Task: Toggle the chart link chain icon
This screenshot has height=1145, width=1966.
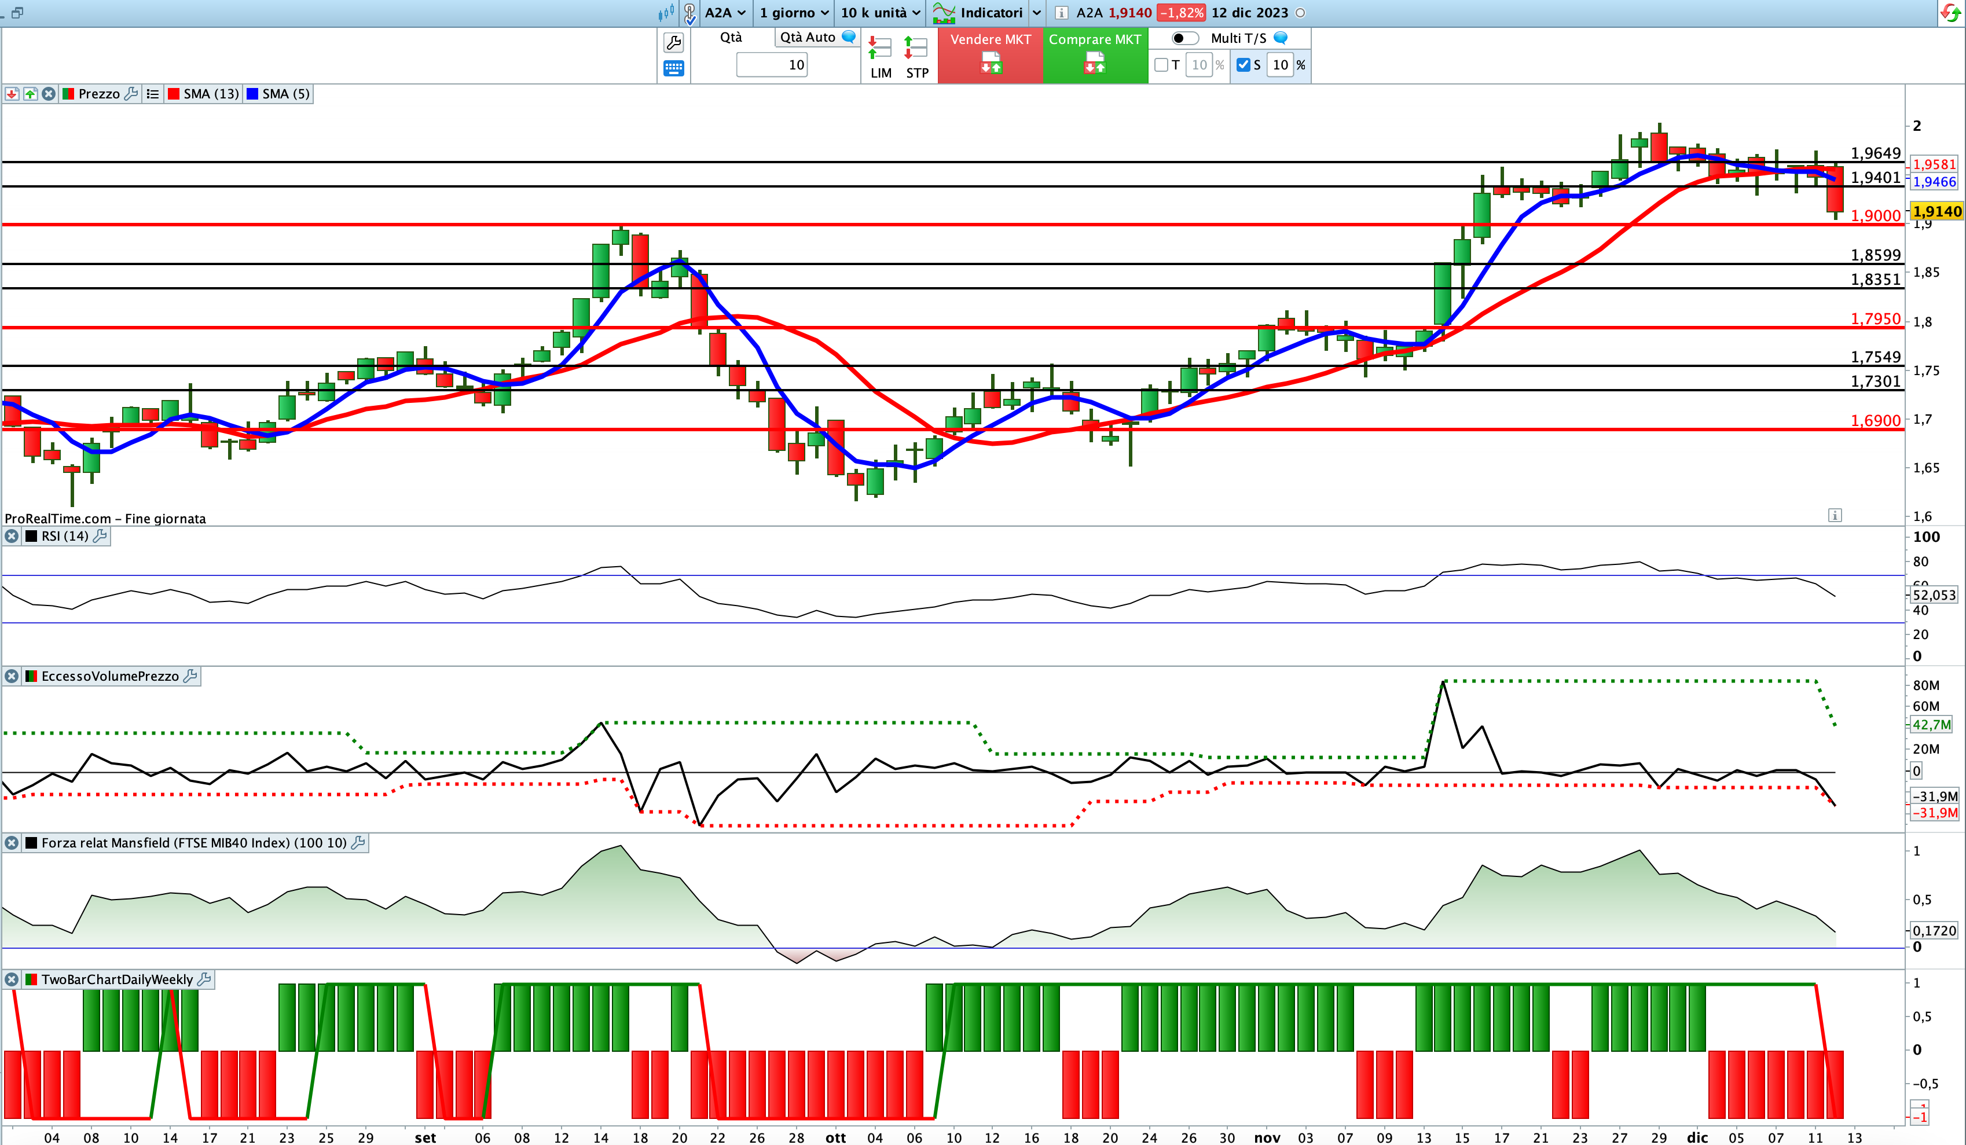Action: click(x=689, y=13)
